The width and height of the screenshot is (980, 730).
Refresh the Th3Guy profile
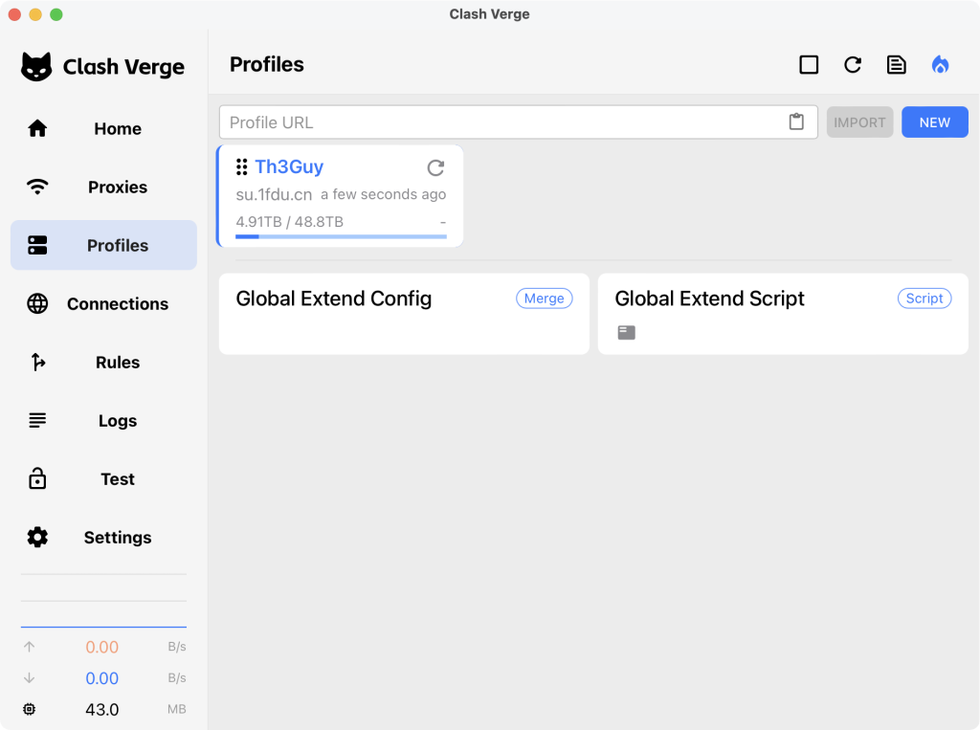pyautogui.click(x=435, y=168)
